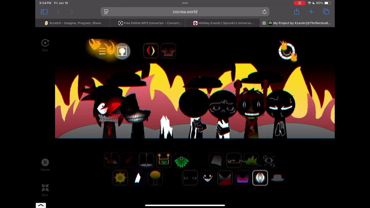Click the highlighted white claw icon
The image size is (370, 208).
click(260, 178)
